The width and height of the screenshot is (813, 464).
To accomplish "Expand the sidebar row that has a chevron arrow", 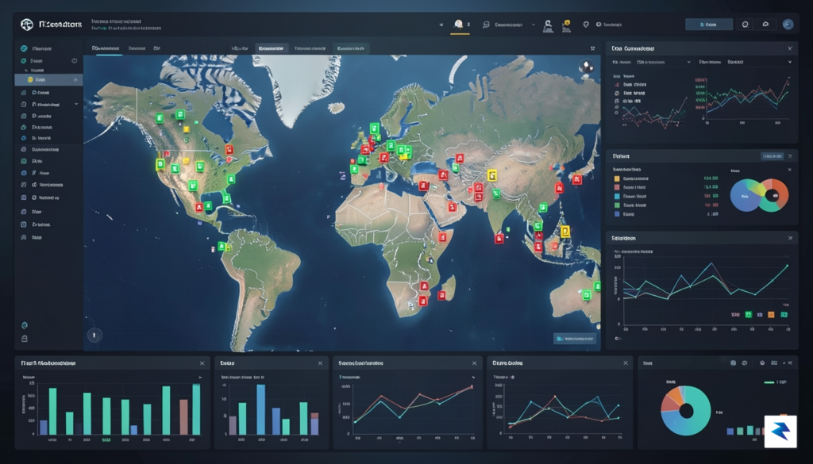I will (48, 104).
